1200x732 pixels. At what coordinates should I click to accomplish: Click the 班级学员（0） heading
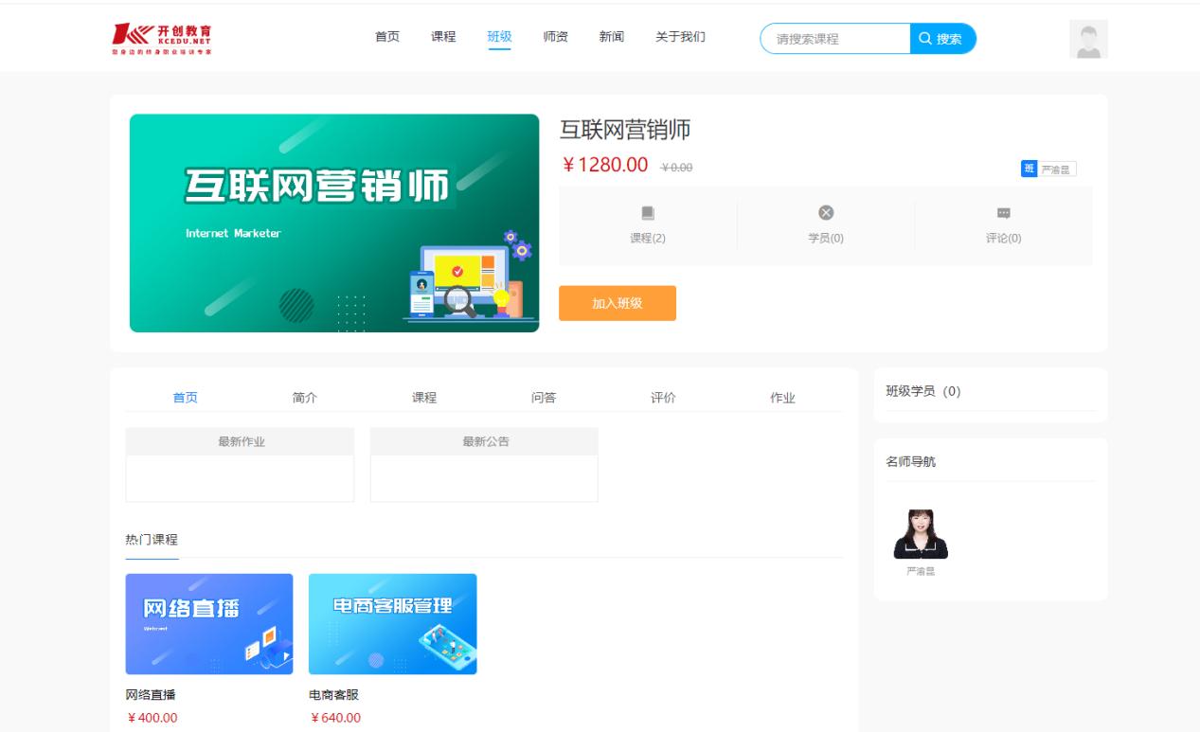(x=923, y=391)
